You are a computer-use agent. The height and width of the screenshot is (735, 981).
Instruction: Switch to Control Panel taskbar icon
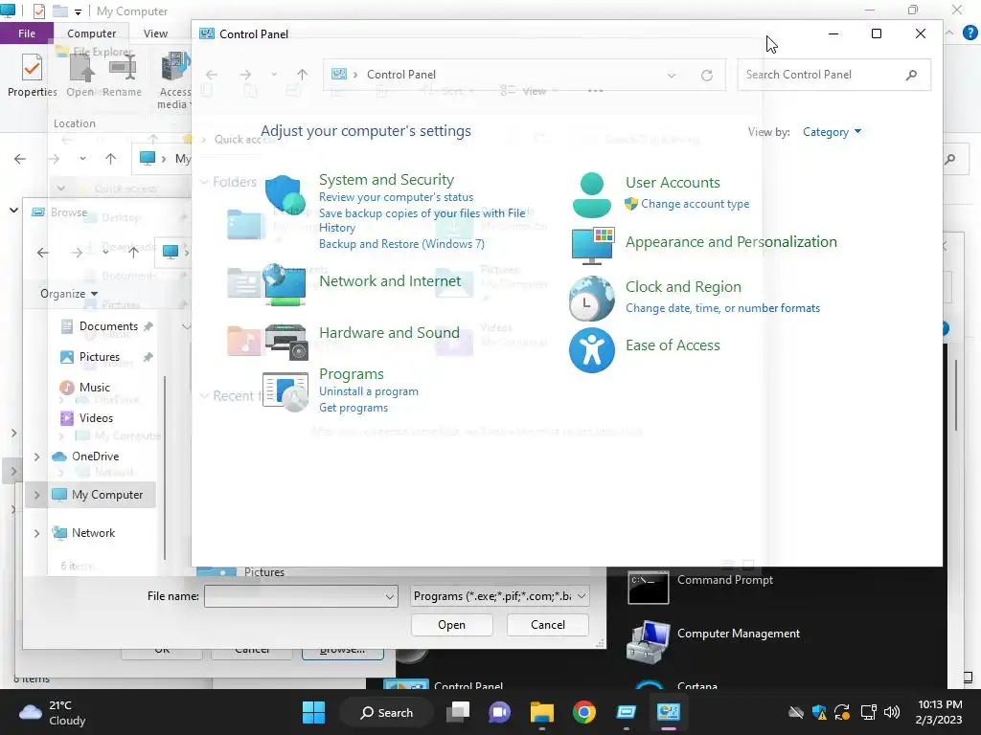tap(668, 712)
